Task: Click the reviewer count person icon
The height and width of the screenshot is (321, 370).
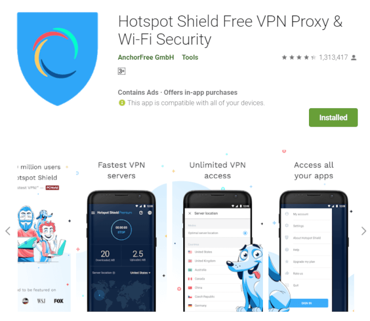Action: (353, 57)
